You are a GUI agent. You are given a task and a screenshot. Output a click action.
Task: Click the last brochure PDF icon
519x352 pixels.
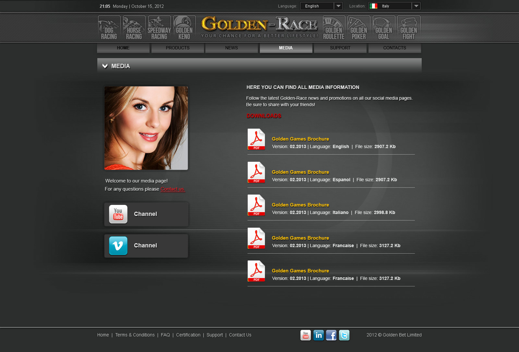pos(256,271)
